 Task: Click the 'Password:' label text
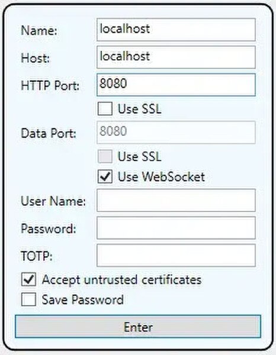(x=48, y=228)
